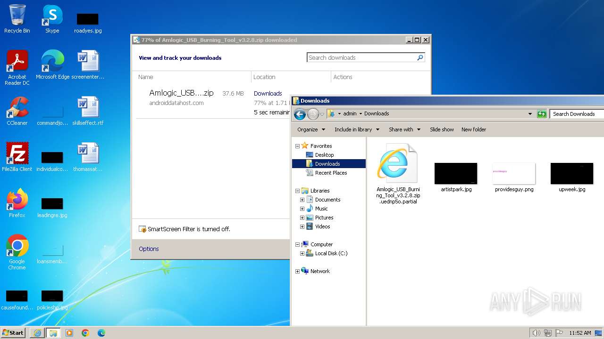This screenshot has height=339, width=604.
Task: Select leadingre.jpg desktop file
Action: click(52, 208)
